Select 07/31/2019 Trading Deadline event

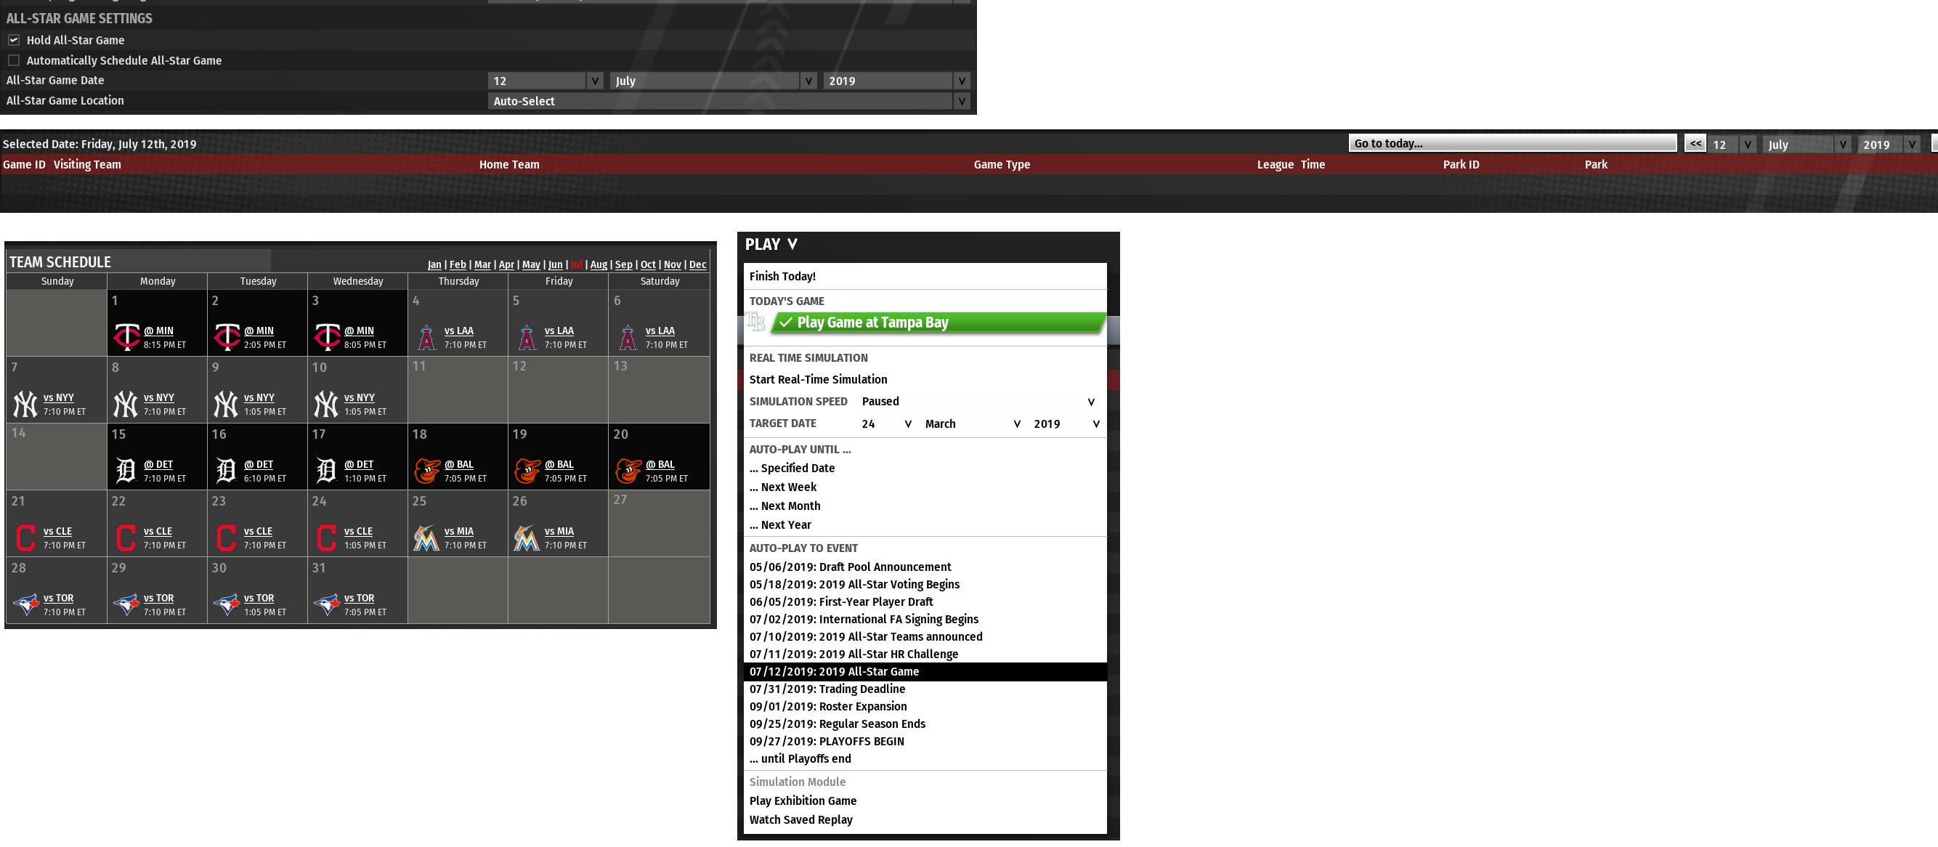click(x=827, y=689)
